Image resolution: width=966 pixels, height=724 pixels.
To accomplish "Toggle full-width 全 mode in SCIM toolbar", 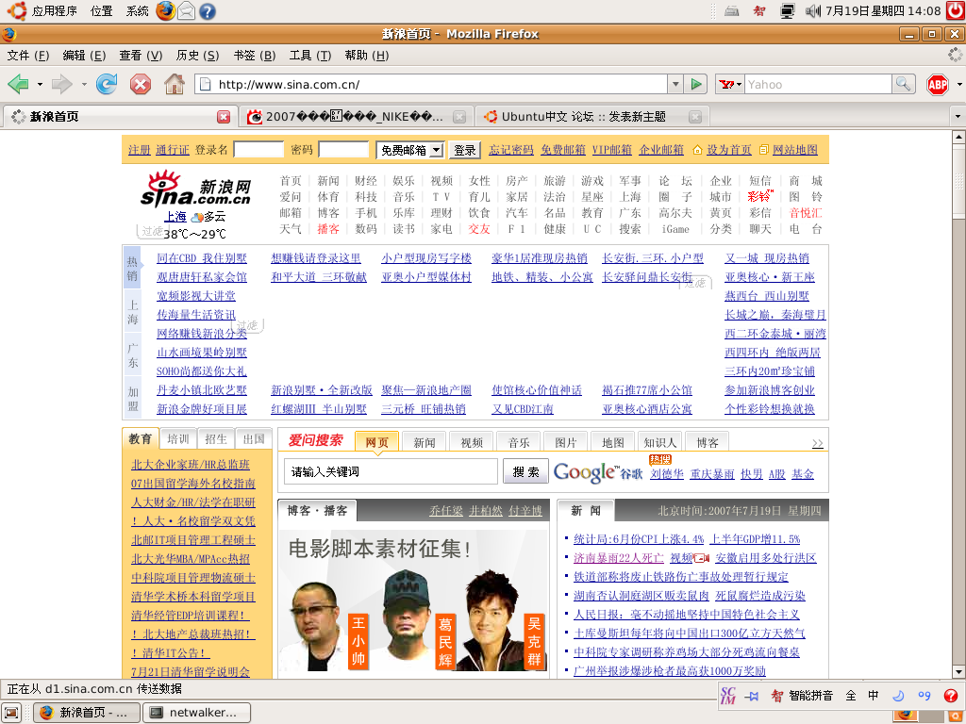I will 851,696.
